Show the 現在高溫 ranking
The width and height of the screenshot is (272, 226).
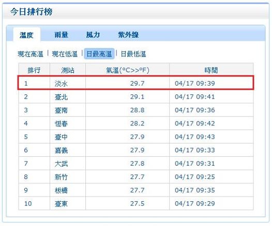pyautogui.click(x=31, y=54)
